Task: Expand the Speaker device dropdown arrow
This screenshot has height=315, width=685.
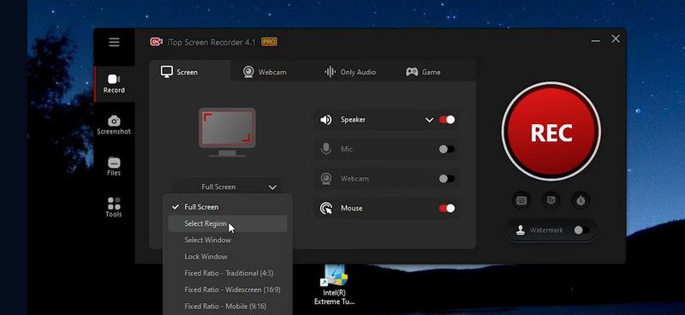Action: (x=430, y=120)
